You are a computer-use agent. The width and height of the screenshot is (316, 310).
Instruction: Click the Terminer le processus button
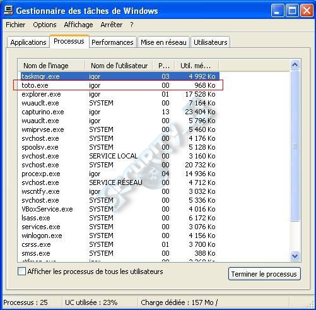tap(264, 274)
